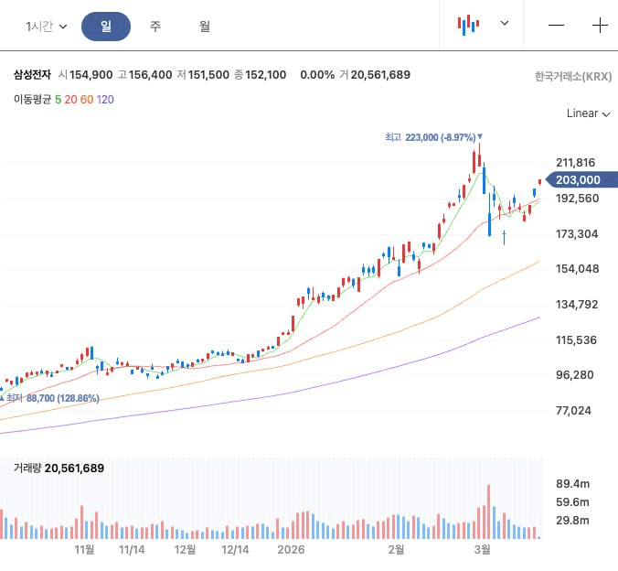
Task: Click the candlestick chart type icon
Action: click(x=469, y=25)
